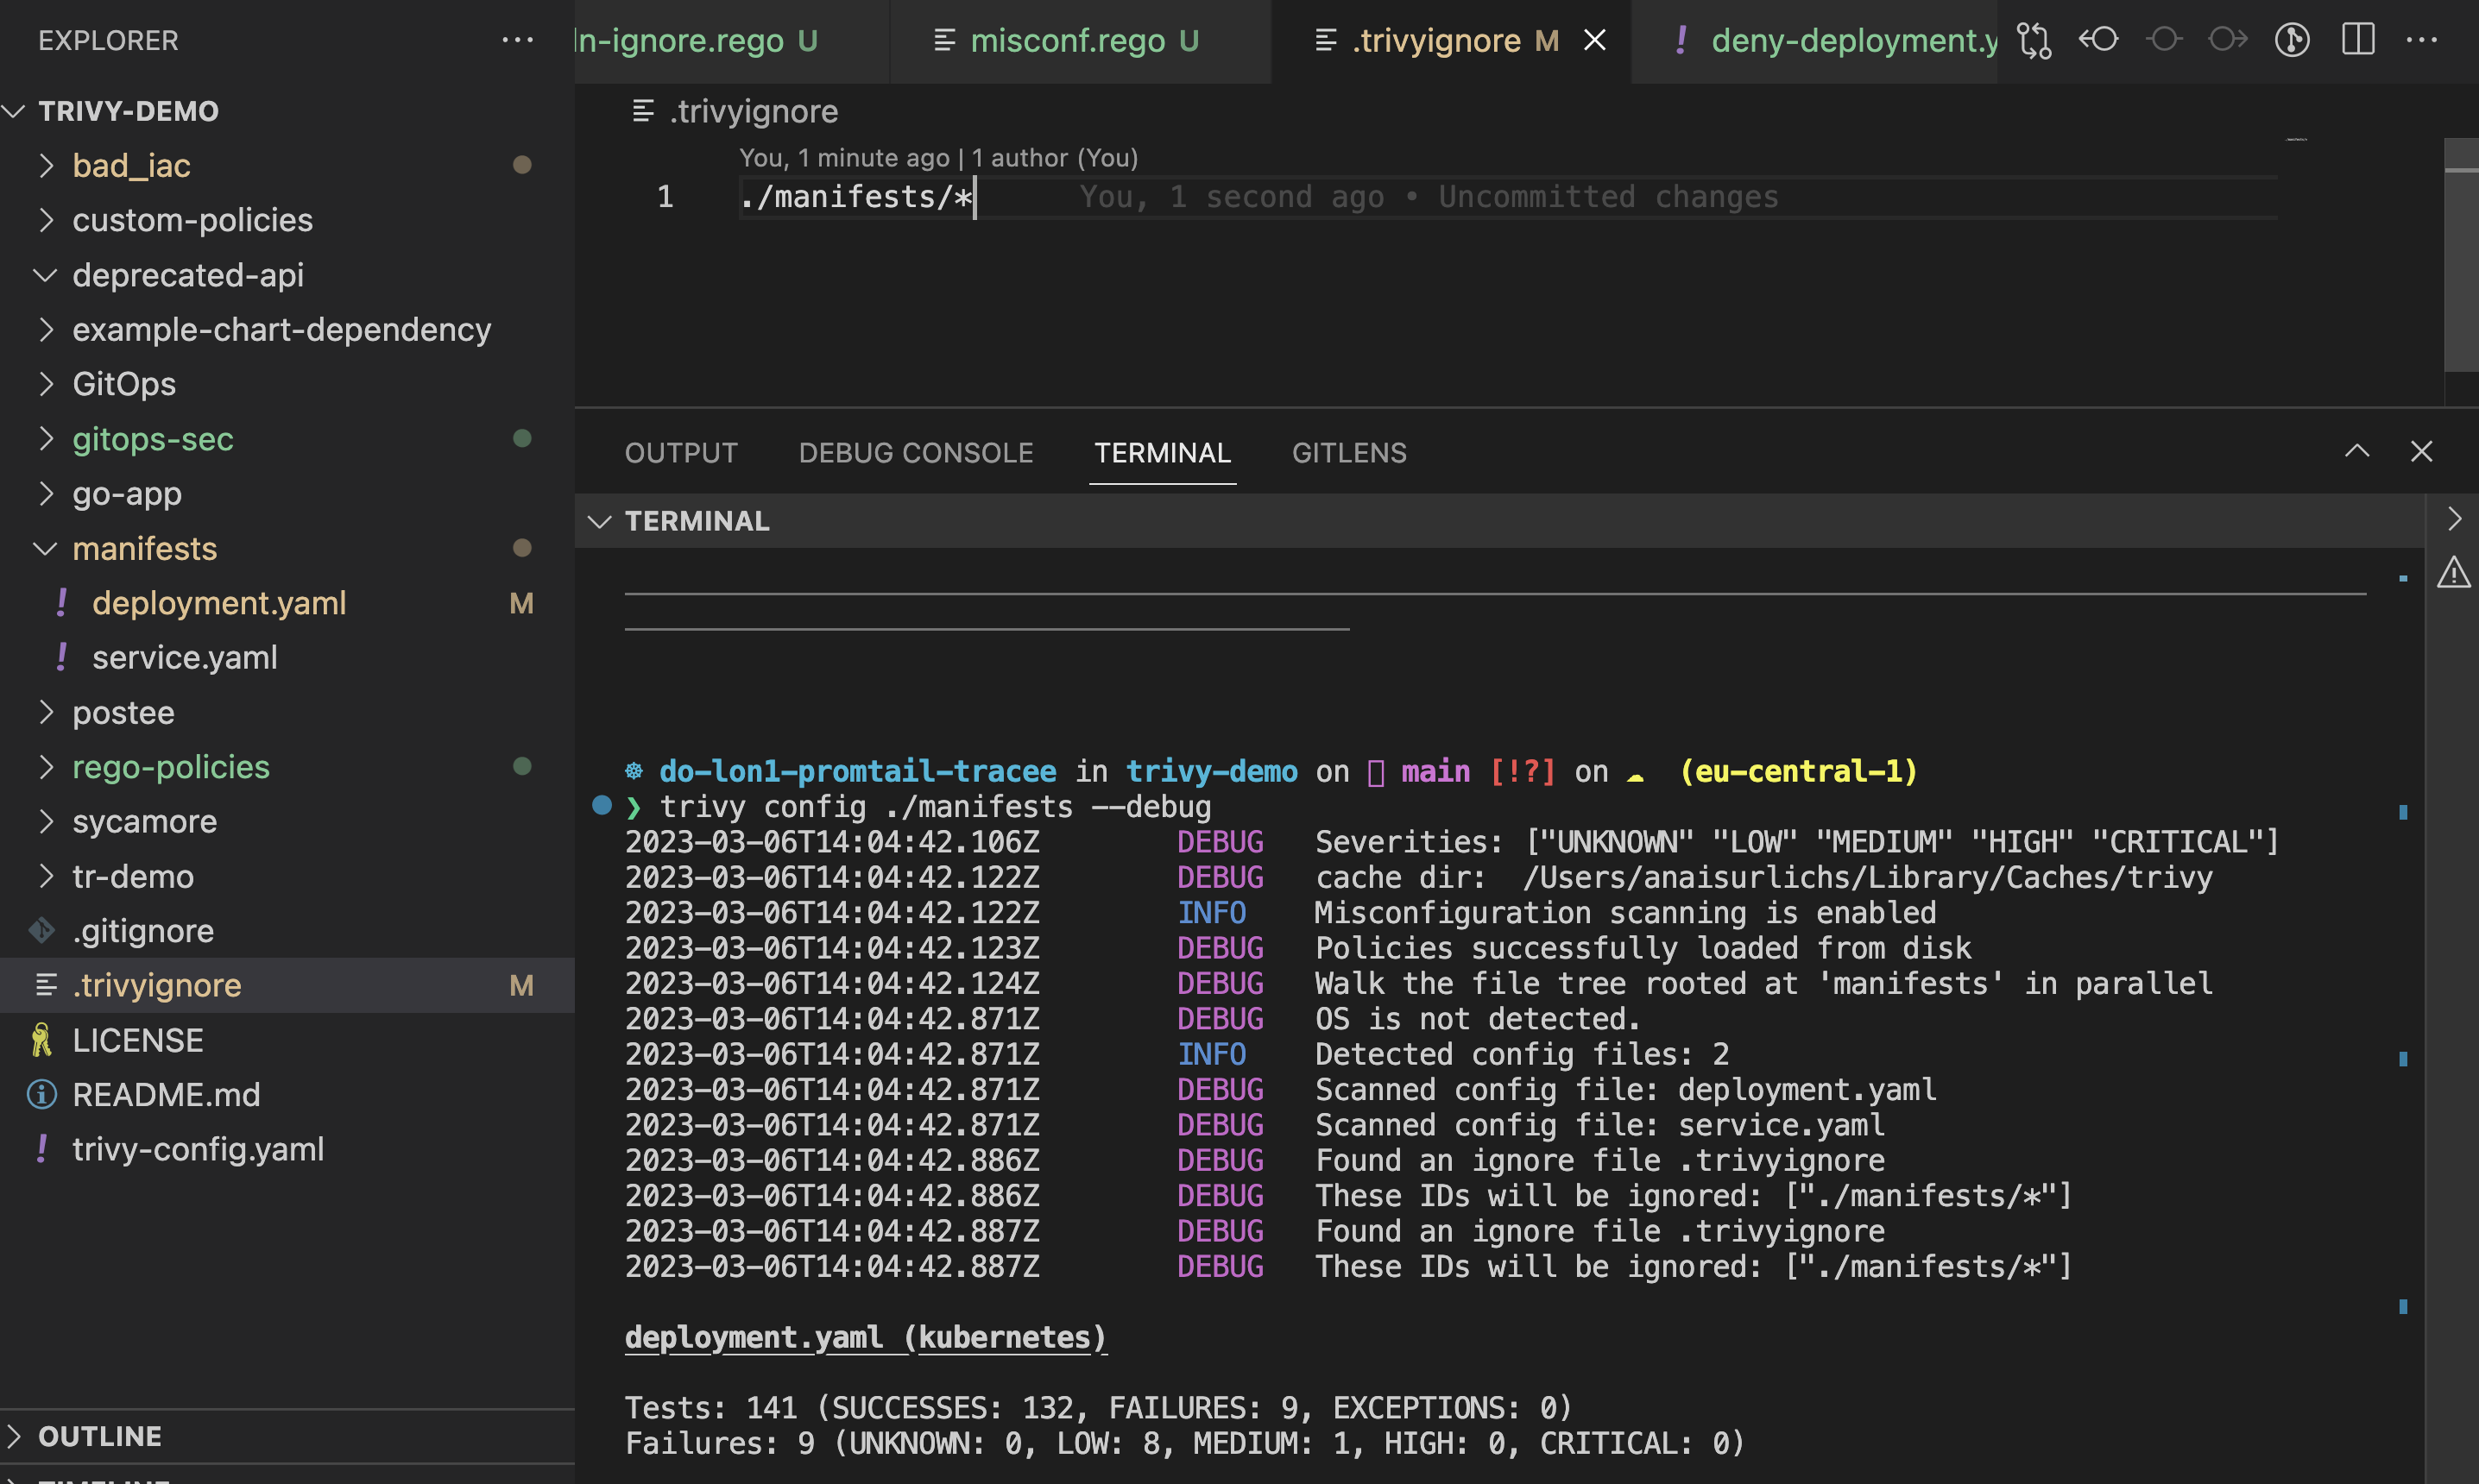Maximize the panel with the up chevron
The image size is (2479, 1484).
click(x=2357, y=452)
